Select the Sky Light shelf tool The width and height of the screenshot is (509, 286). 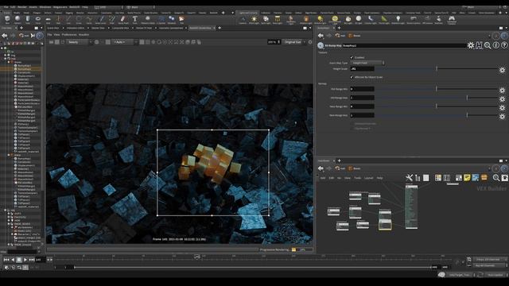pos(348,19)
